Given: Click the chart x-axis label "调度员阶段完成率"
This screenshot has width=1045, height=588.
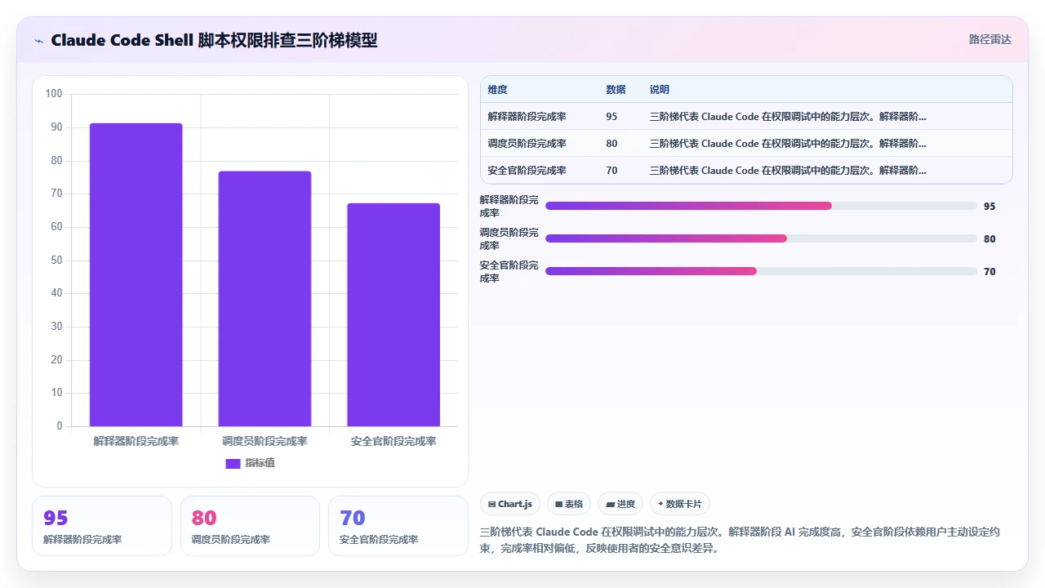Looking at the screenshot, I should [265, 441].
